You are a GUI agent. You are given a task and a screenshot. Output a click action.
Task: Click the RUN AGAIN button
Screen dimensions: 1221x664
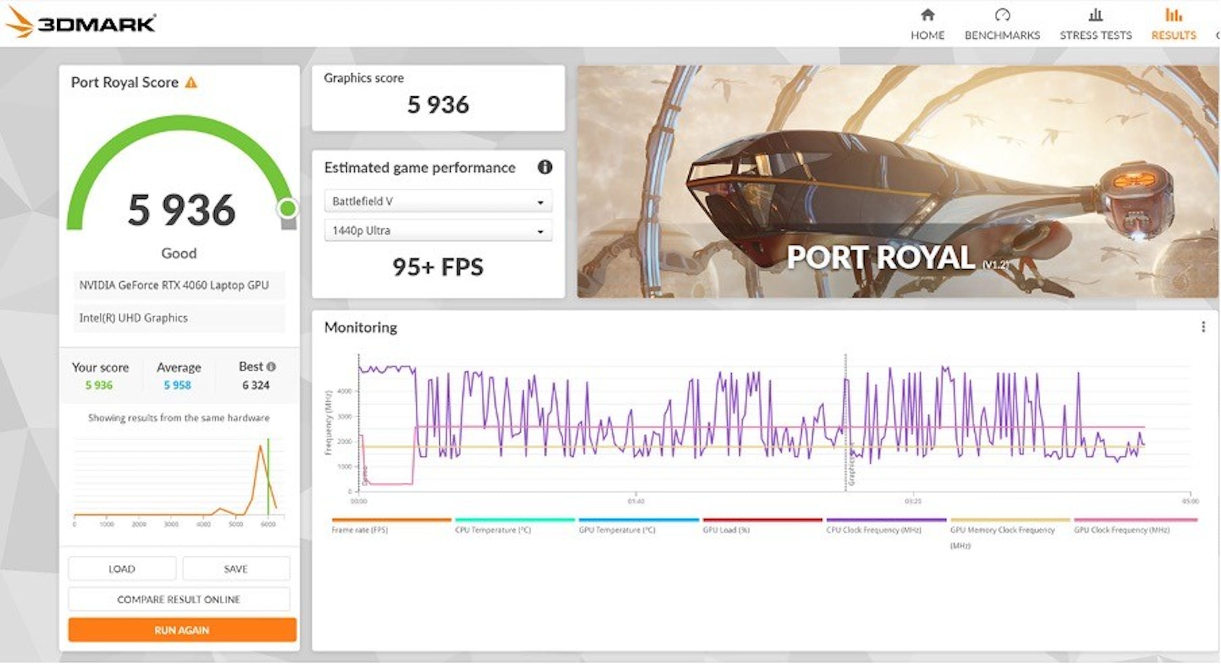pos(182,630)
